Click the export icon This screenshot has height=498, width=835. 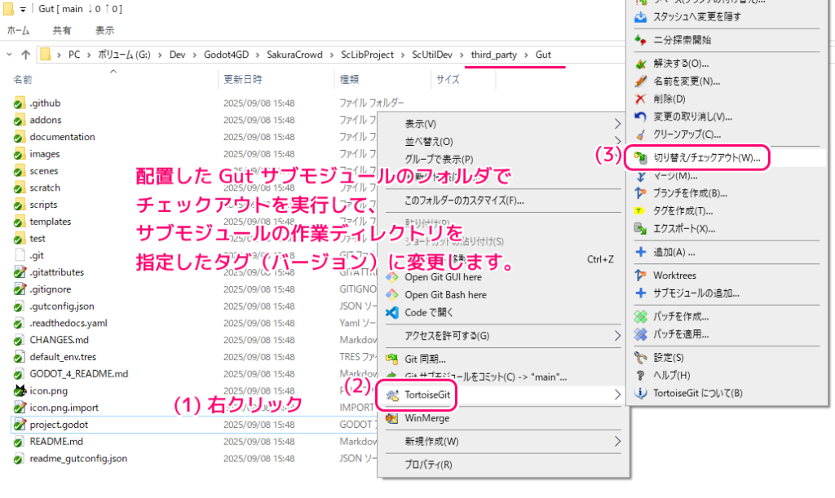click(641, 229)
